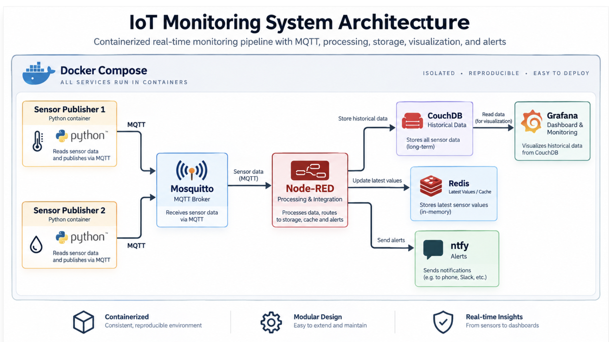Screen dimensions: 609x342
Task: Select the "Modular Design" footer heading
Action: tap(318, 317)
